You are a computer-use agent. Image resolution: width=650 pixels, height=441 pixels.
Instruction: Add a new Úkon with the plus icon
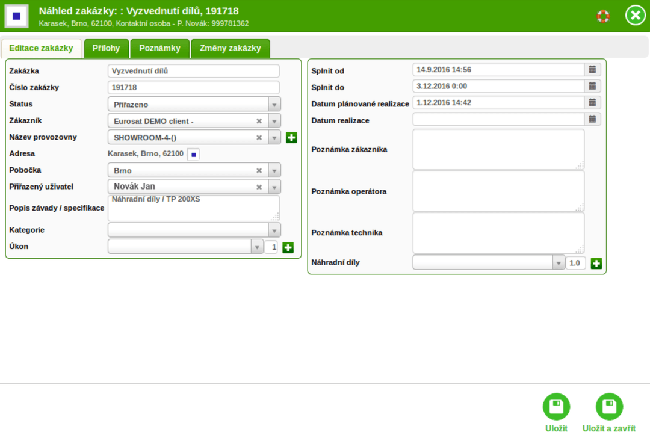(288, 247)
